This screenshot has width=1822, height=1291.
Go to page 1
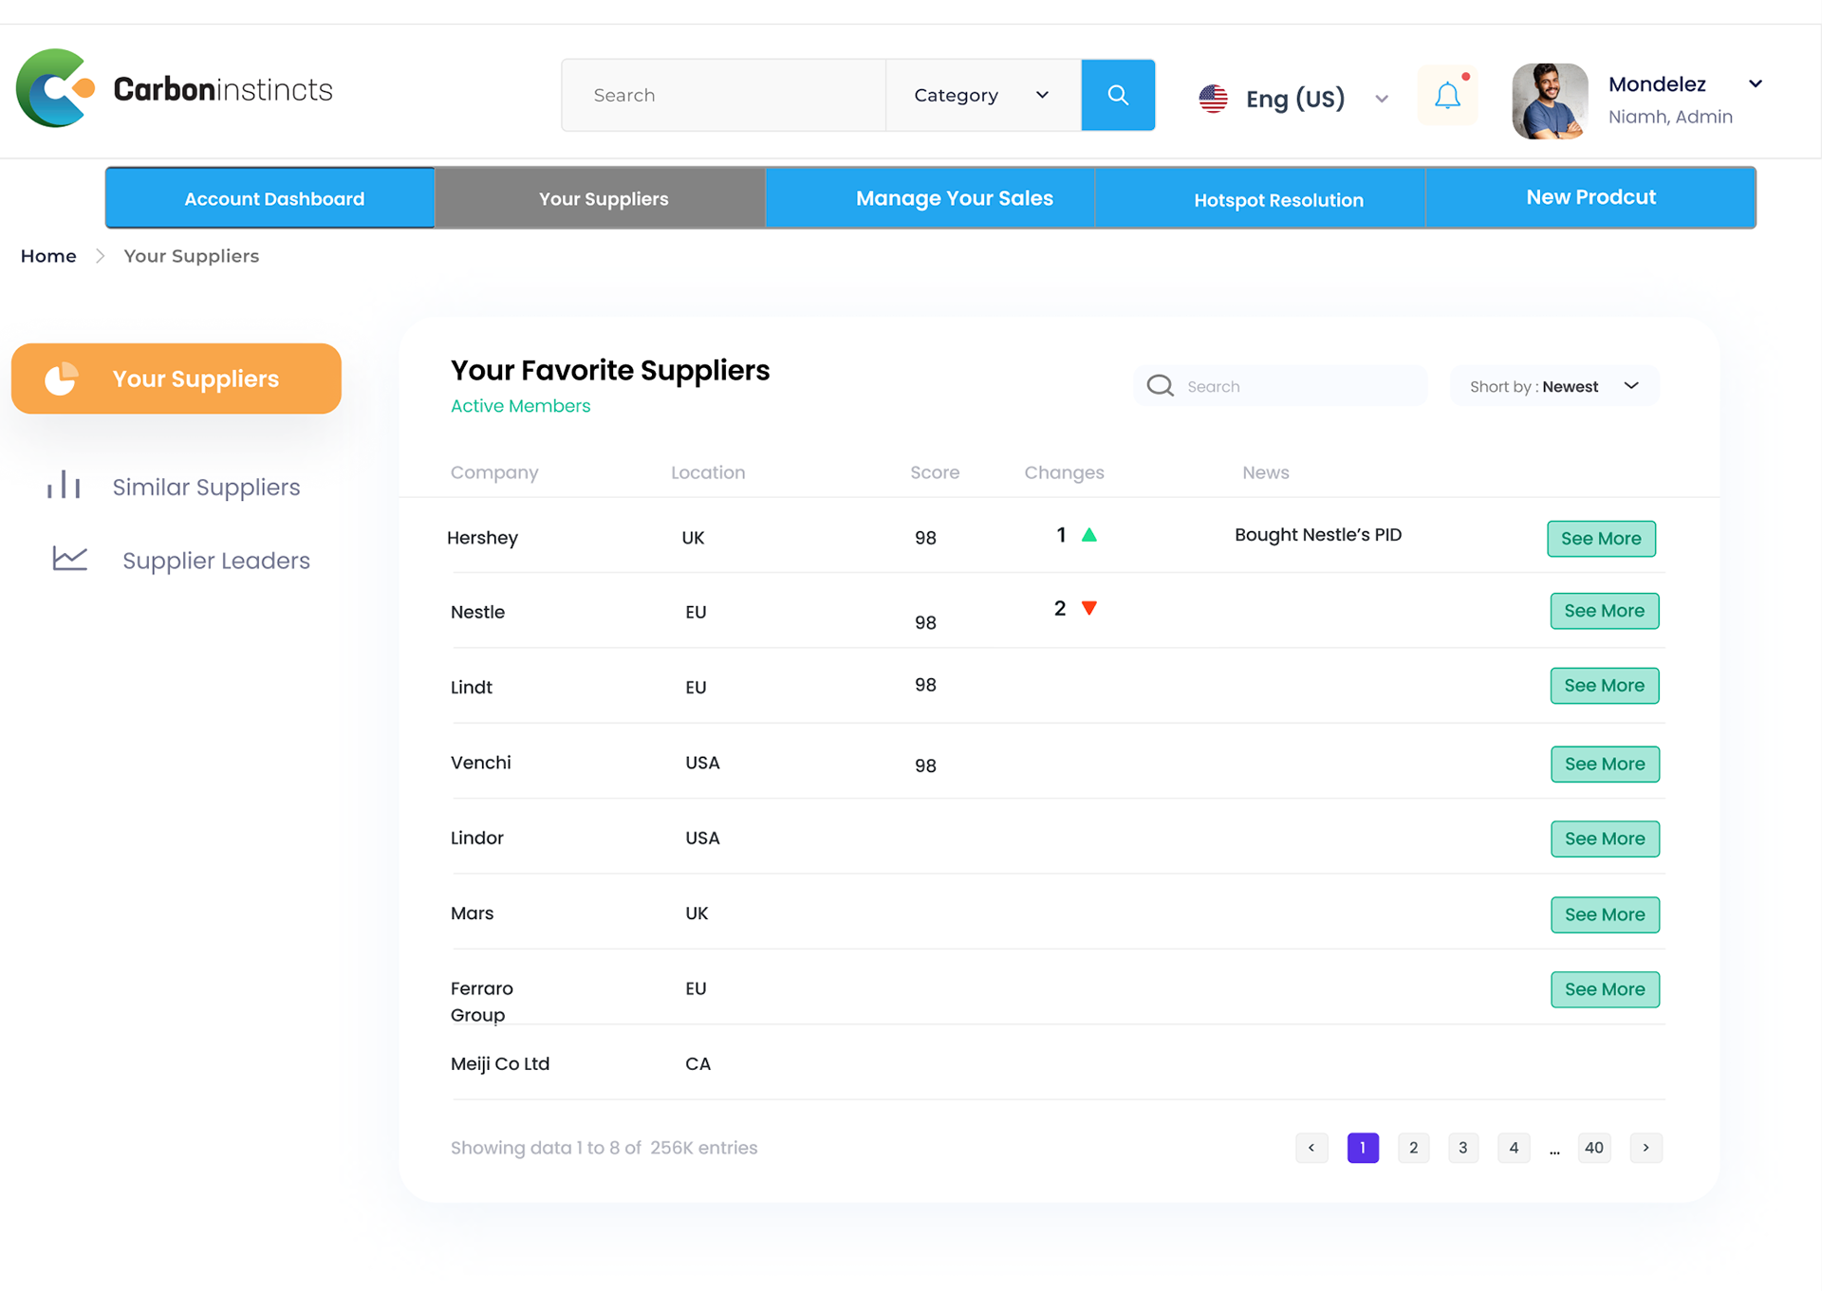pyautogui.click(x=1363, y=1148)
